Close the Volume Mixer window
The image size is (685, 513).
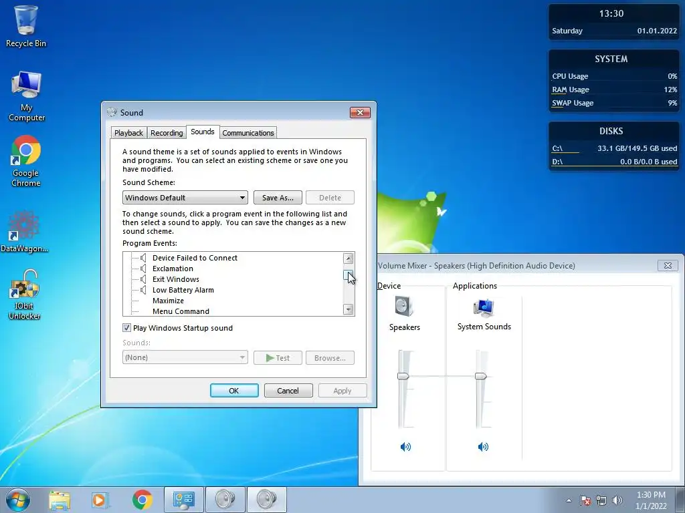[668, 265]
